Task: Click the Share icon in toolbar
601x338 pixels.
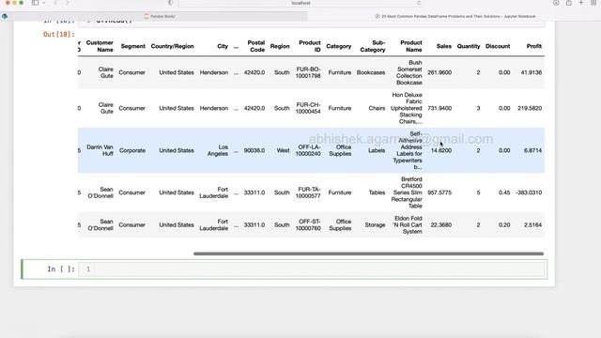Action: coord(569,3)
